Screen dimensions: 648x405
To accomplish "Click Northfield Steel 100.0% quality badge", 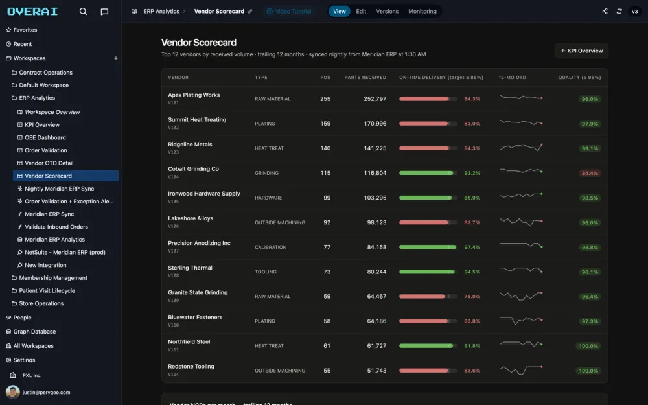I will click(x=588, y=346).
